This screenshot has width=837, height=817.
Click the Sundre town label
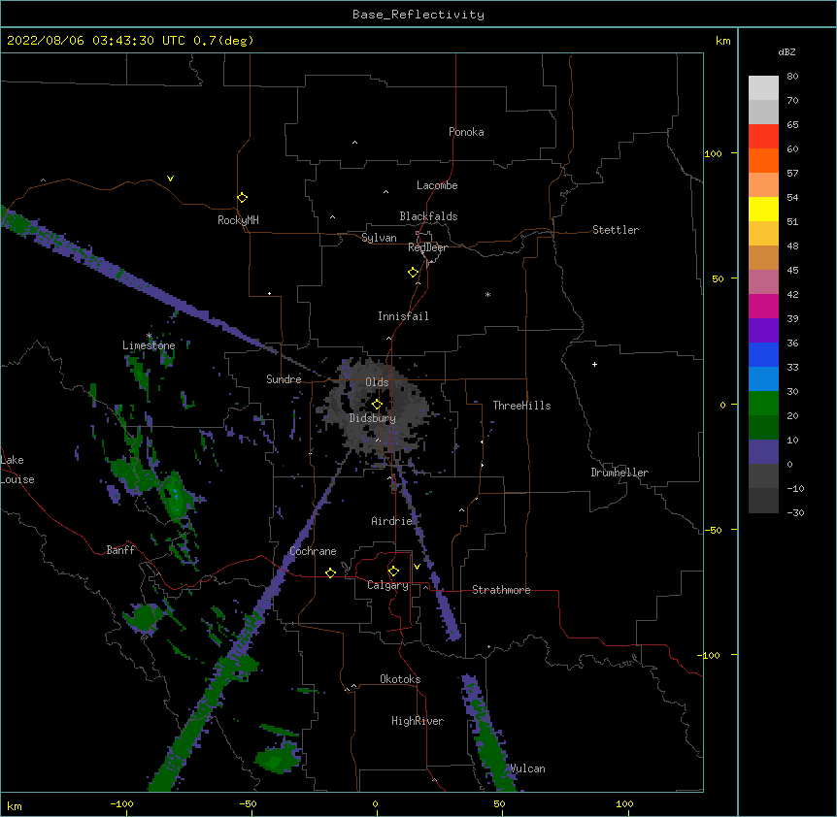pyautogui.click(x=284, y=379)
